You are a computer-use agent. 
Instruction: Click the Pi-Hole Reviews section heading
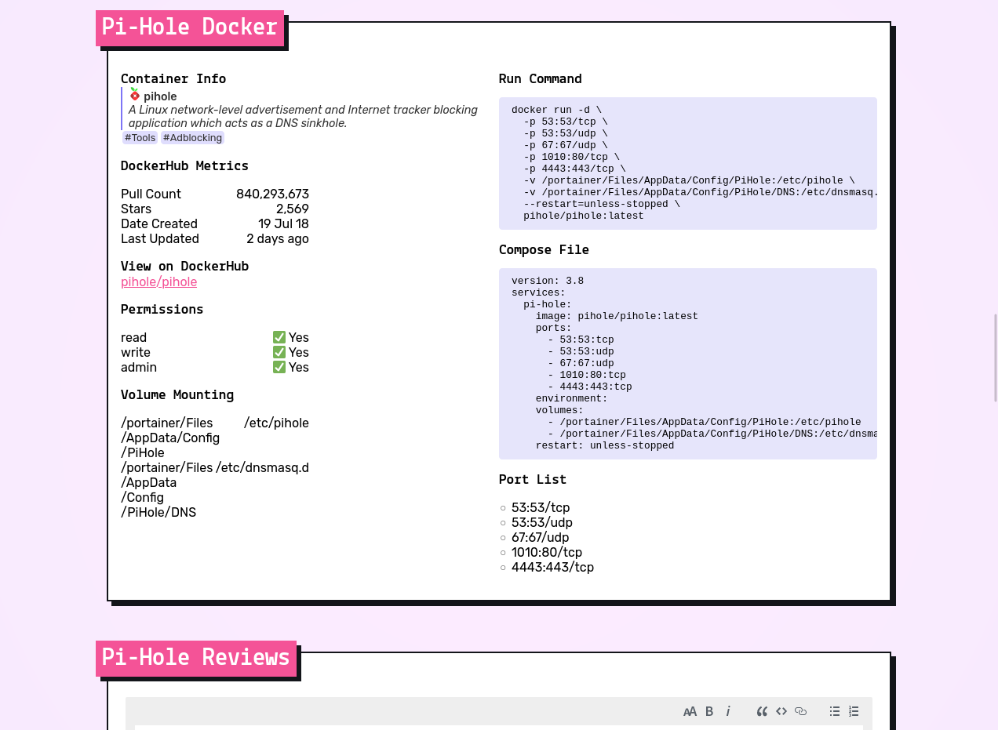tap(196, 658)
